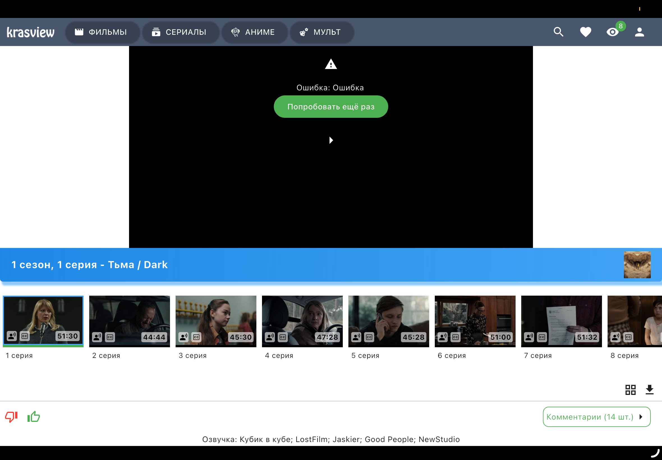The image size is (662, 460).
Task: Click the krasview logo
Action: pyautogui.click(x=31, y=32)
